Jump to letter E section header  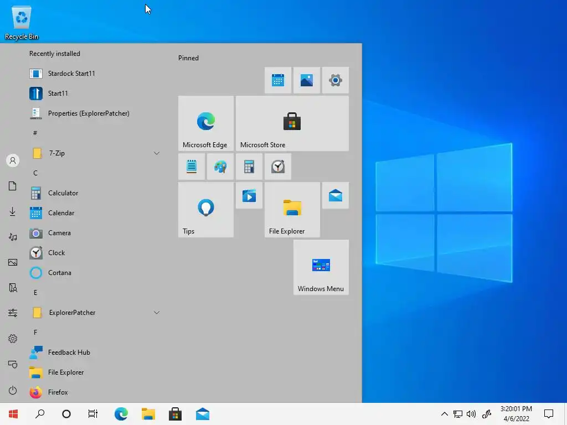(x=35, y=293)
